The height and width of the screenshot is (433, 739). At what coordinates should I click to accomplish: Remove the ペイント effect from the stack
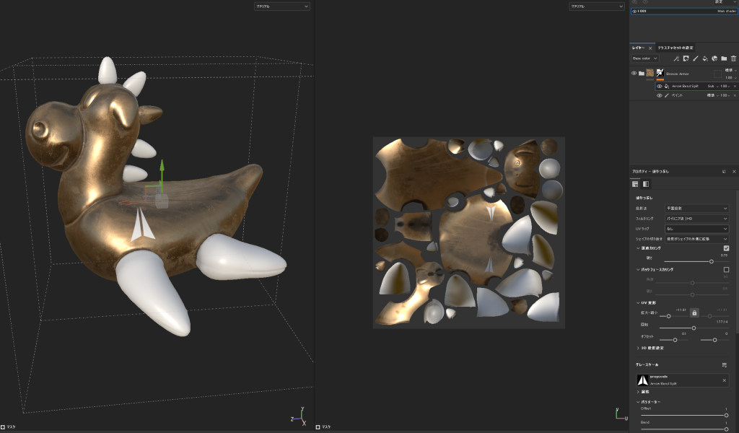pyautogui.click(x=735, y=95)
